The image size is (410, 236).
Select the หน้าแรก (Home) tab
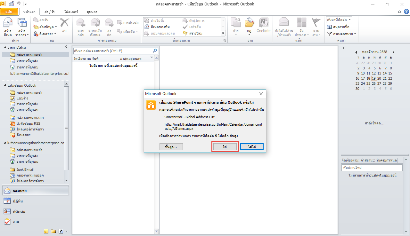click(29, 12)
